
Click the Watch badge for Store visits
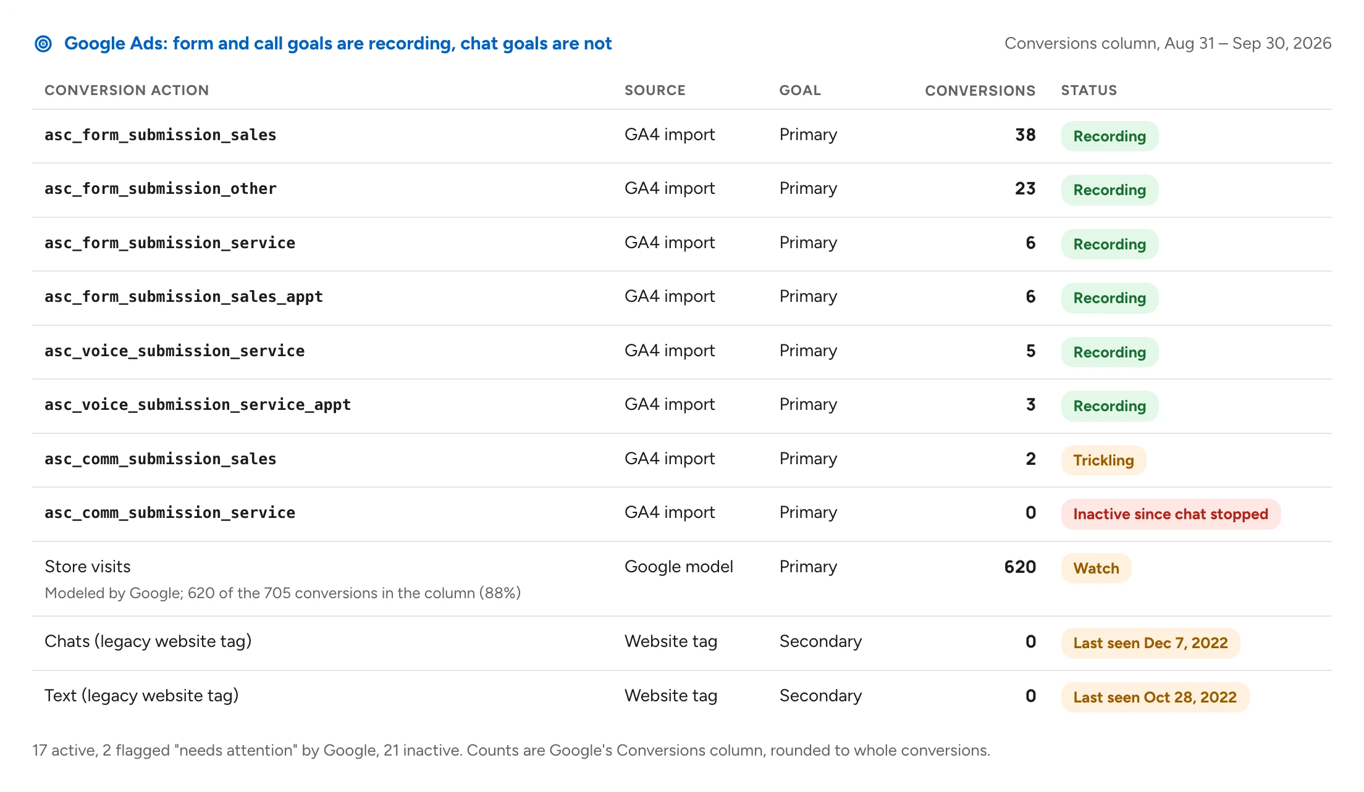coord(1096,568)
